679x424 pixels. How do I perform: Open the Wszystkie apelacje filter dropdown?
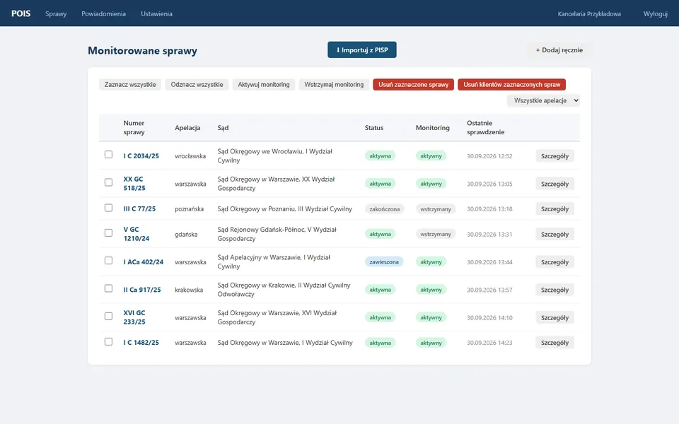point(543,100)
